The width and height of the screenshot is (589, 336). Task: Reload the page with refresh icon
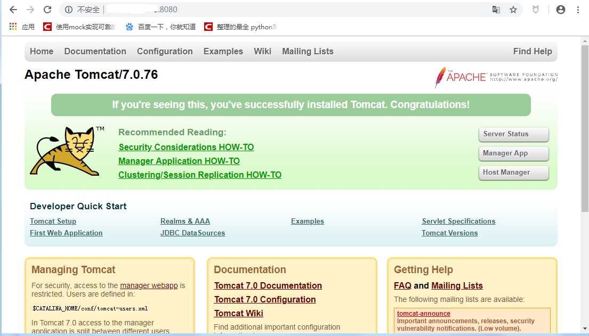pyautogui.click(x=47, y=10)
